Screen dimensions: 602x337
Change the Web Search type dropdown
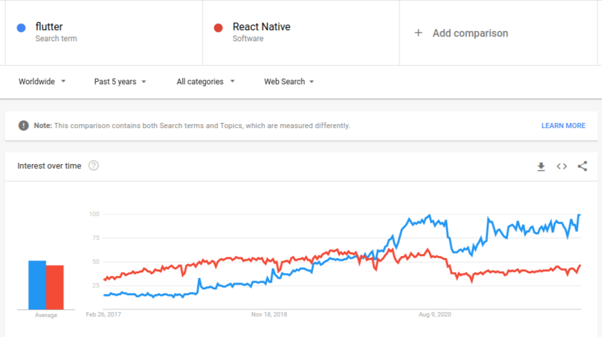(289, 82)
